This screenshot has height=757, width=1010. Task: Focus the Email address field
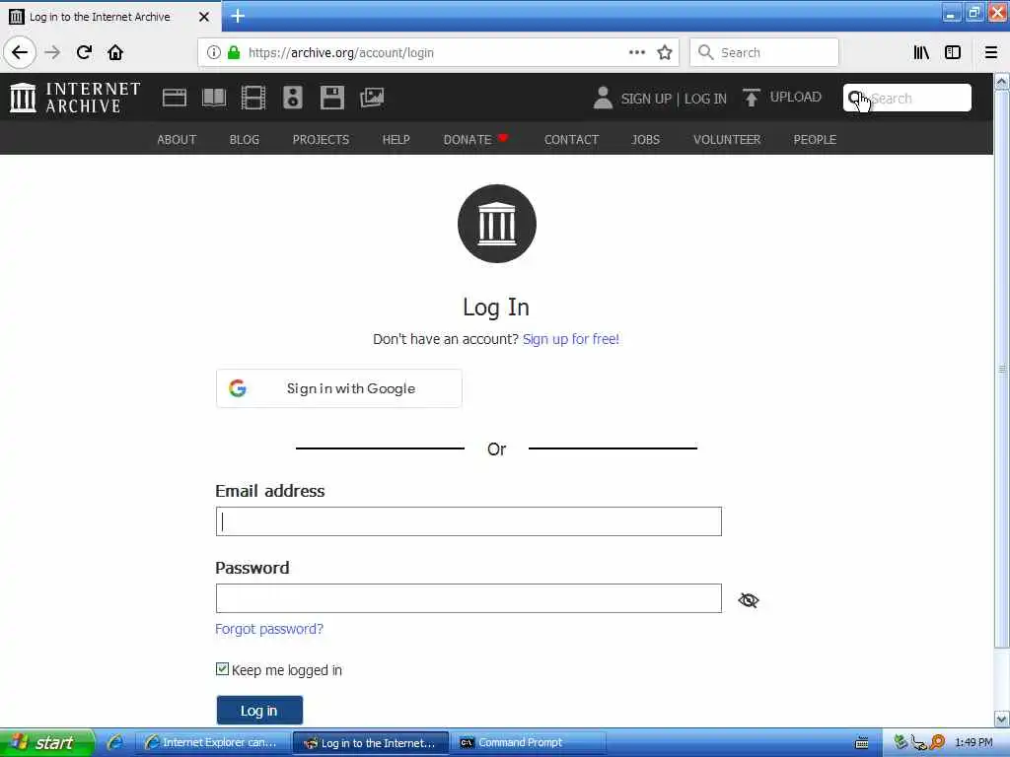tap(469, 521)
